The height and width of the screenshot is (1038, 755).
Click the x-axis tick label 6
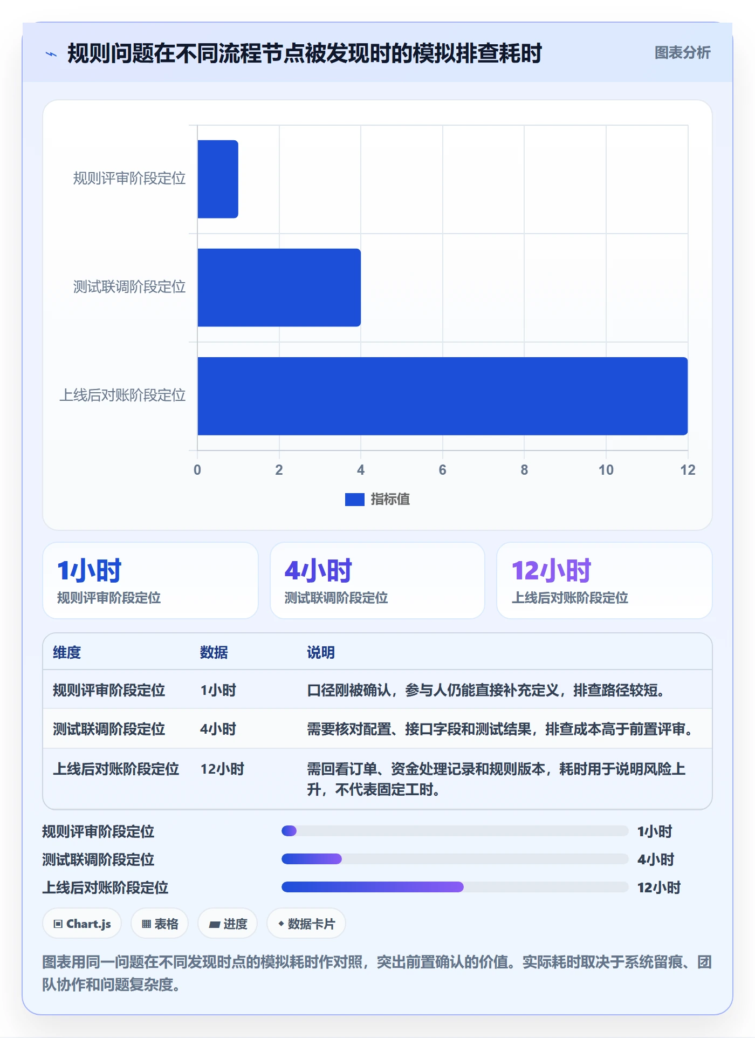[x=442, y=470]
